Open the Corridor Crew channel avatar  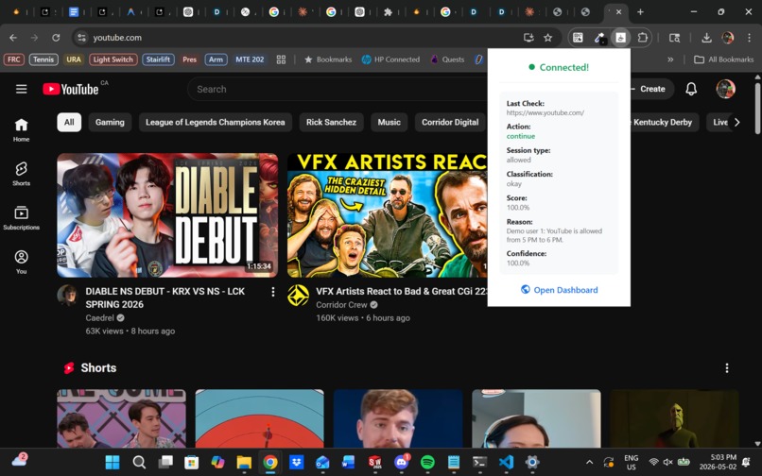pos(298,296)
